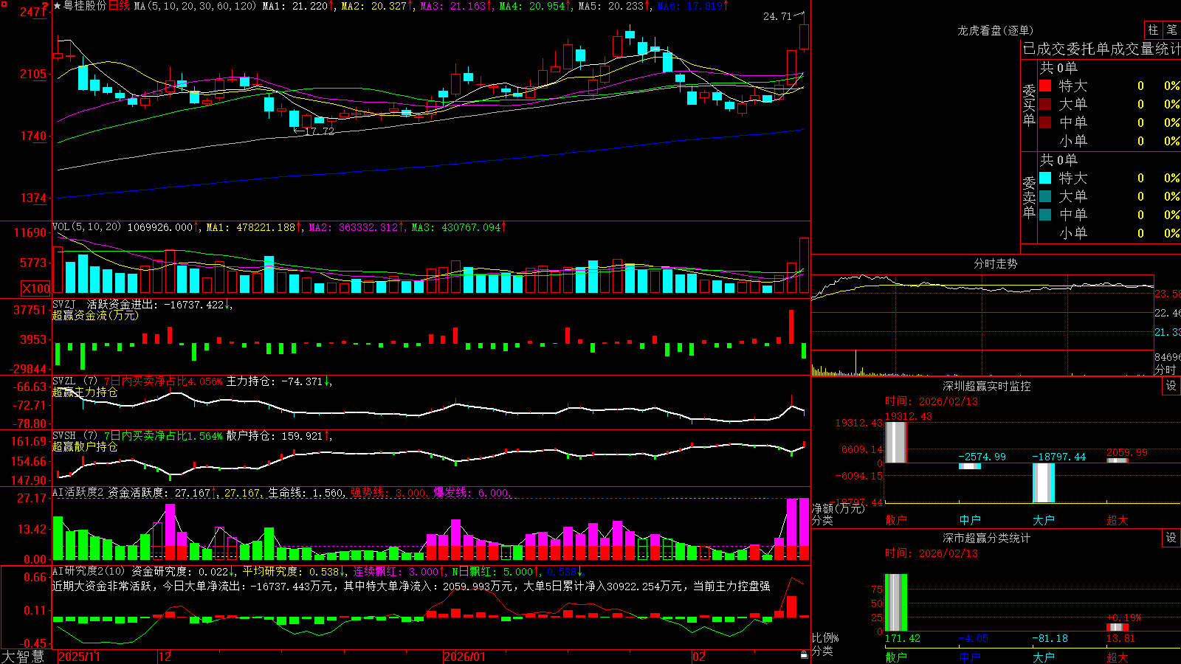1181x664 pixels.
Task: Click the tallest red bar in 超赢资金流 chart
Action: click(791, 326)
